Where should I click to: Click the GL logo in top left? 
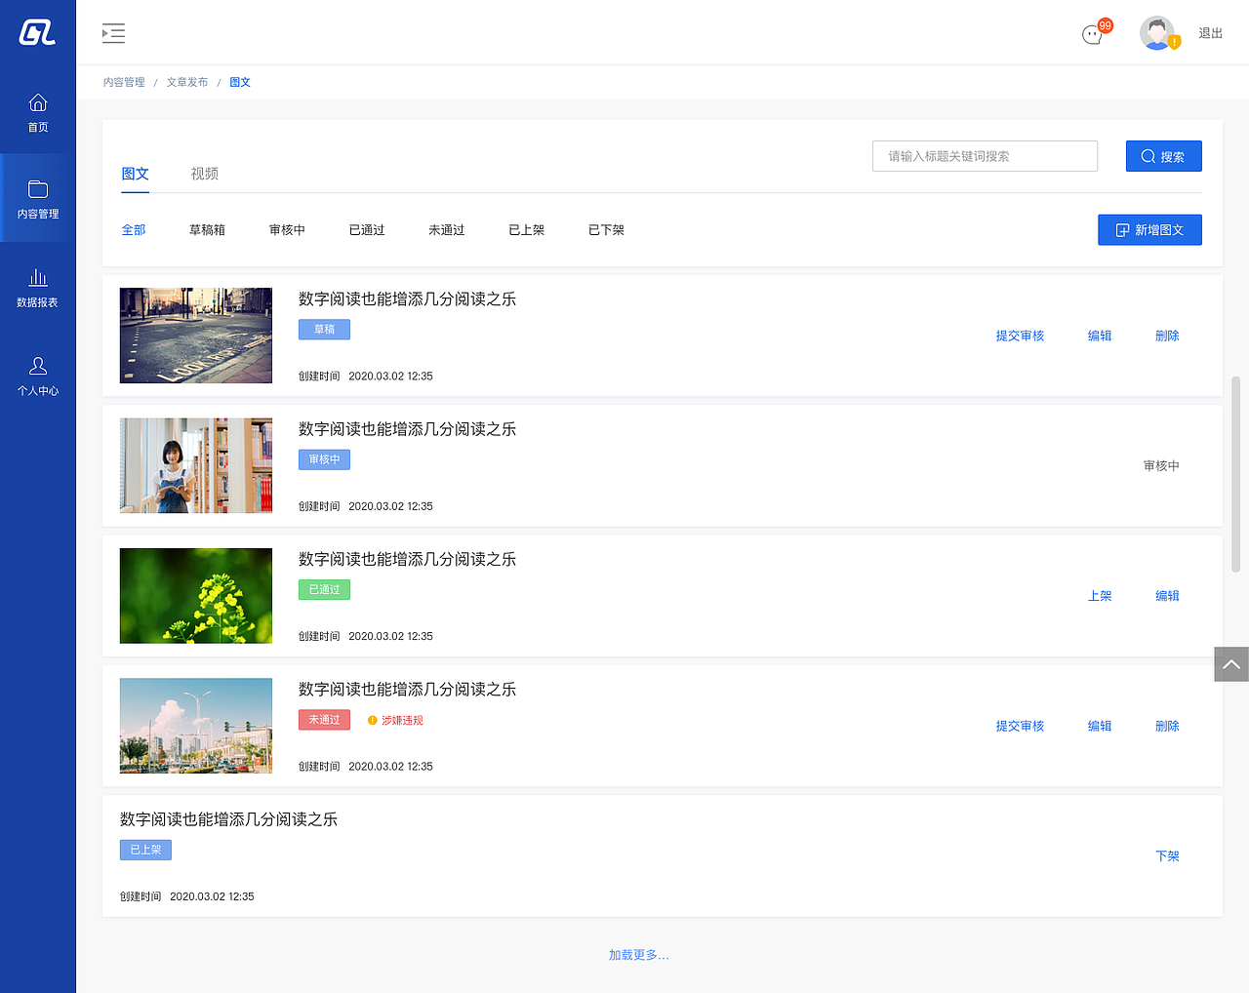click(37, 29)
